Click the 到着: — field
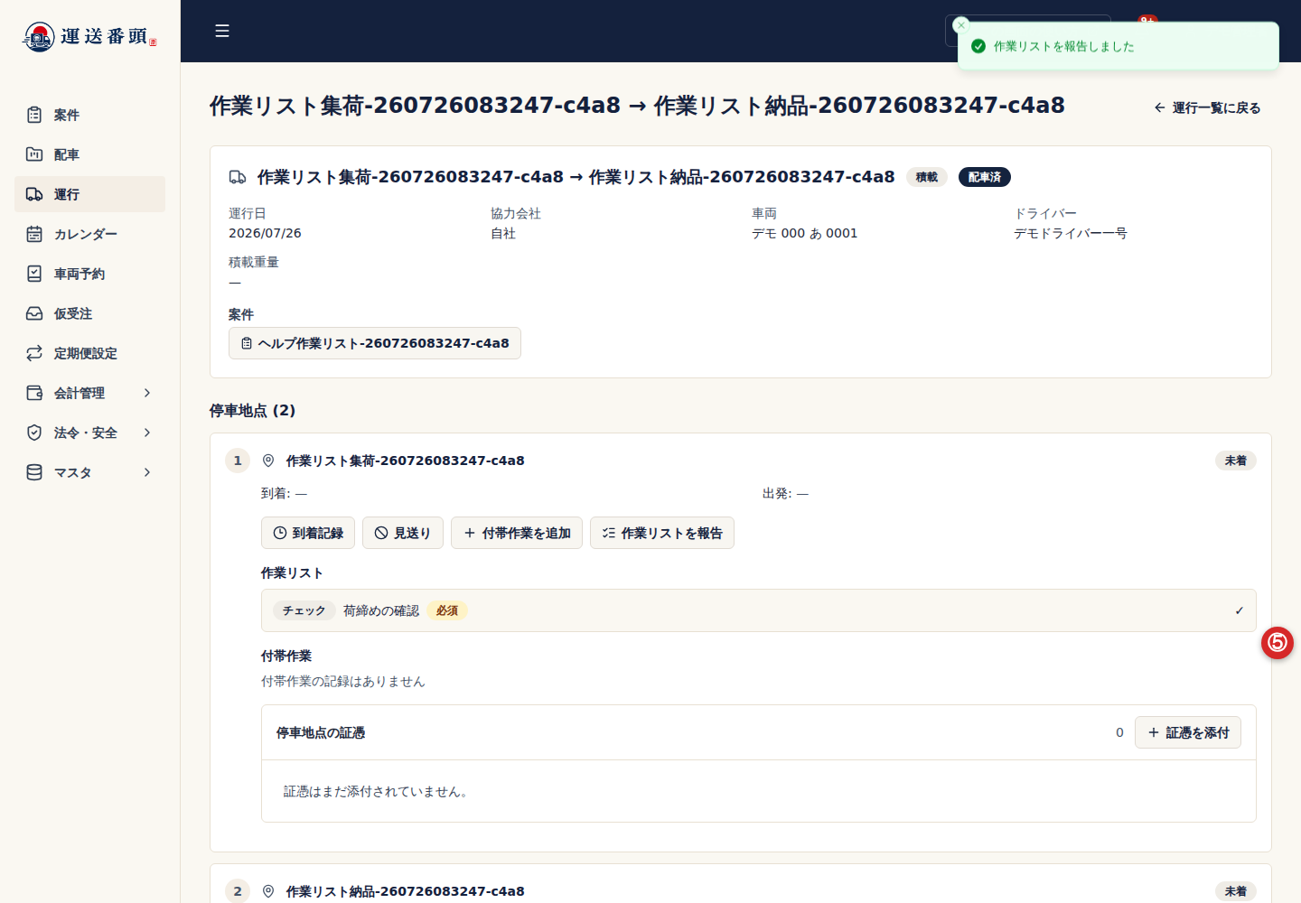 [x=285, y=493]
